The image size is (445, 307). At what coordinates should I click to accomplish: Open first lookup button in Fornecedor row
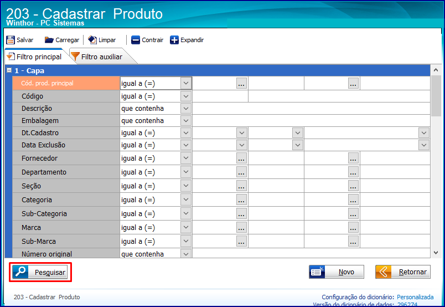click(x=241, y=158)
